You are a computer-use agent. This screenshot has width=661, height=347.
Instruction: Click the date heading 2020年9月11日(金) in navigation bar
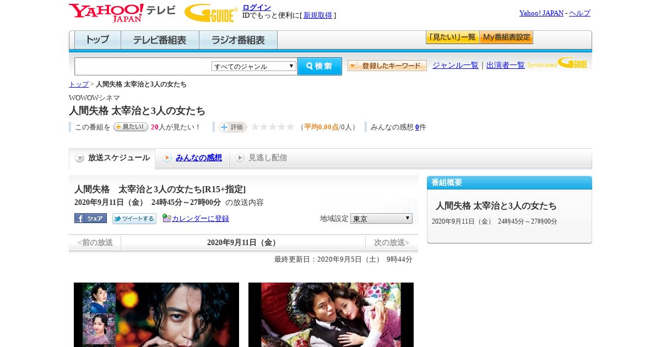point(243,243)
